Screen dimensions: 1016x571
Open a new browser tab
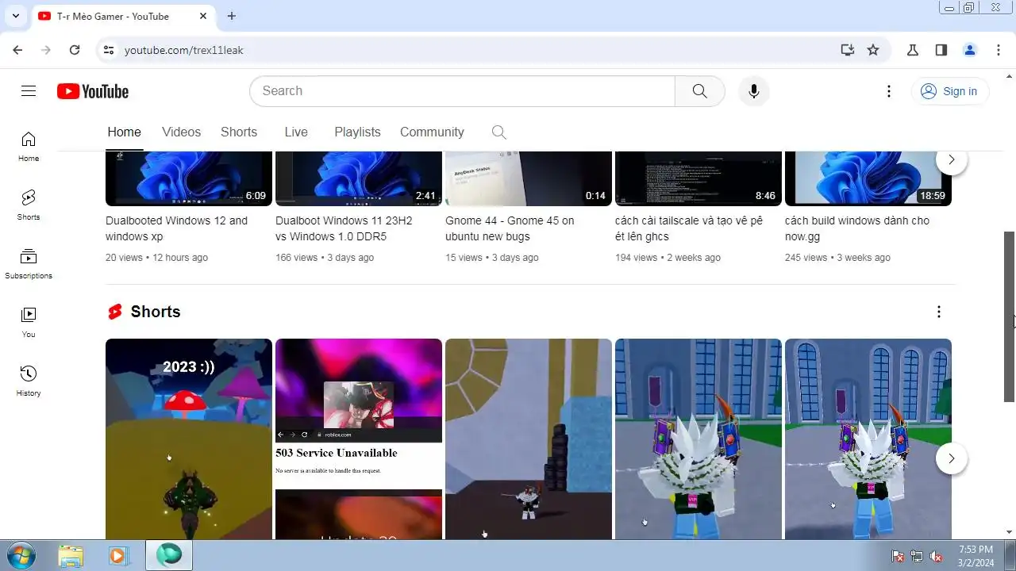pyautogui.click(x=231, y=16)
